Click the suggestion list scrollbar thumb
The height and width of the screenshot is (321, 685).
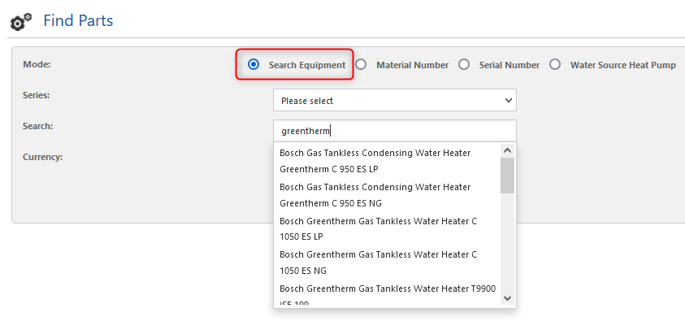[x=507, y=176]
